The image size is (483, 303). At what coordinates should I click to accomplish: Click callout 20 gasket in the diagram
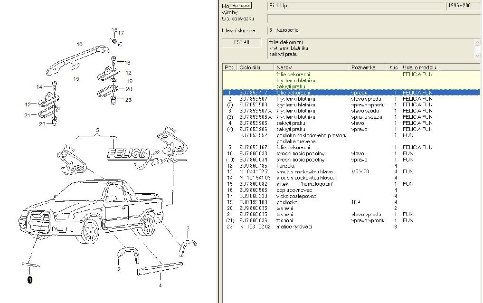click(129, 89)
